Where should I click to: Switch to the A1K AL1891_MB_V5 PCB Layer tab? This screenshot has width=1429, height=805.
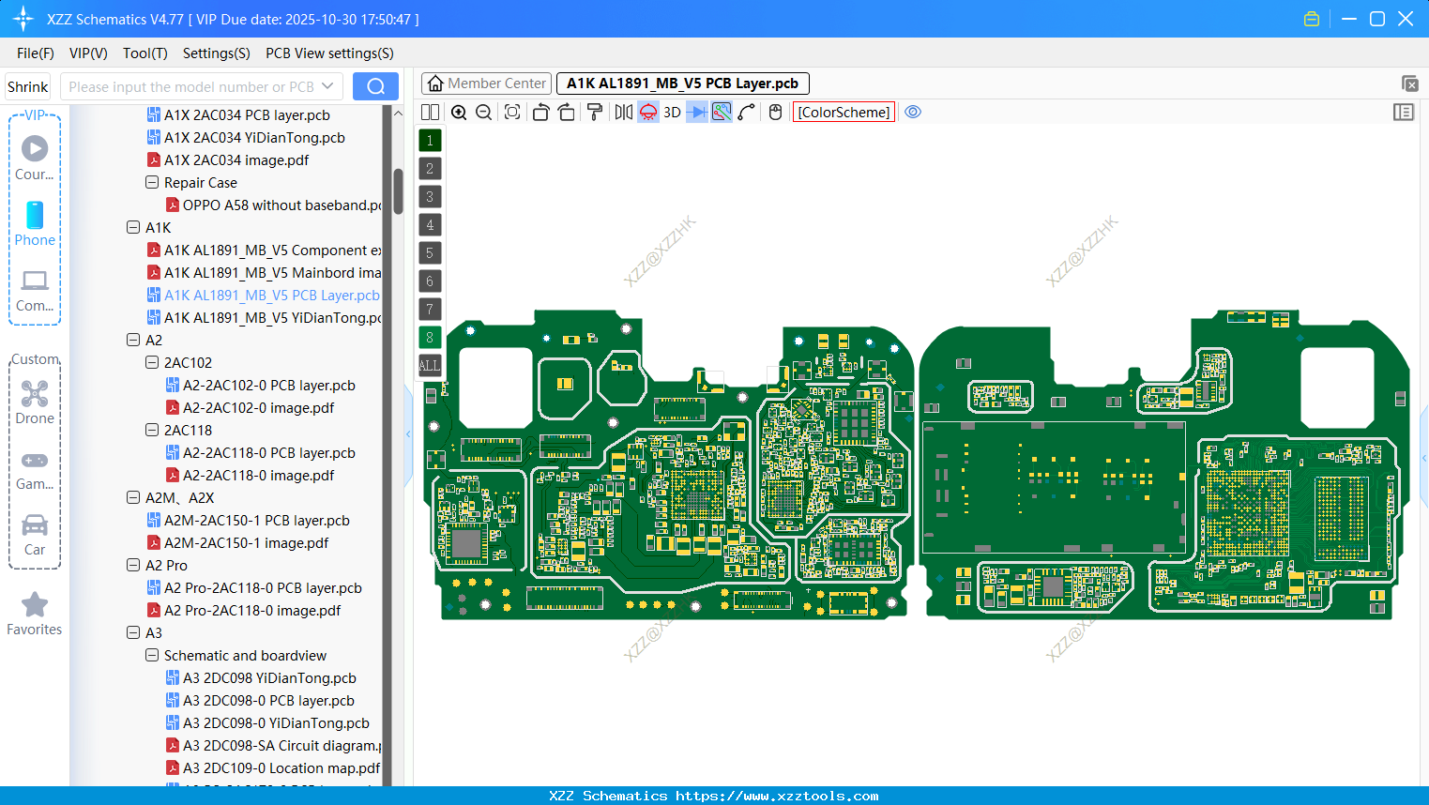click(x=682, y=83)
